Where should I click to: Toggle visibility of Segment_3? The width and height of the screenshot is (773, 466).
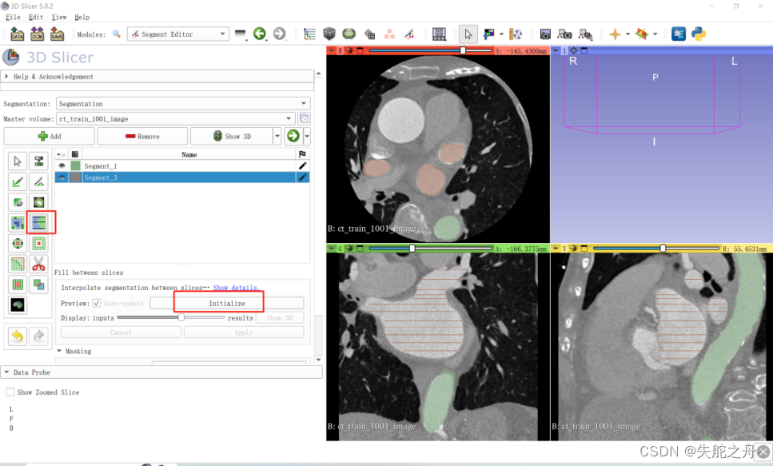[x=62, y=177]
